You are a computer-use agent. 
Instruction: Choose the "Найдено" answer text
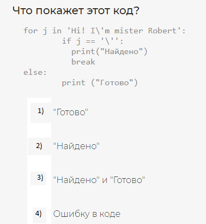[x=76, y=146]
